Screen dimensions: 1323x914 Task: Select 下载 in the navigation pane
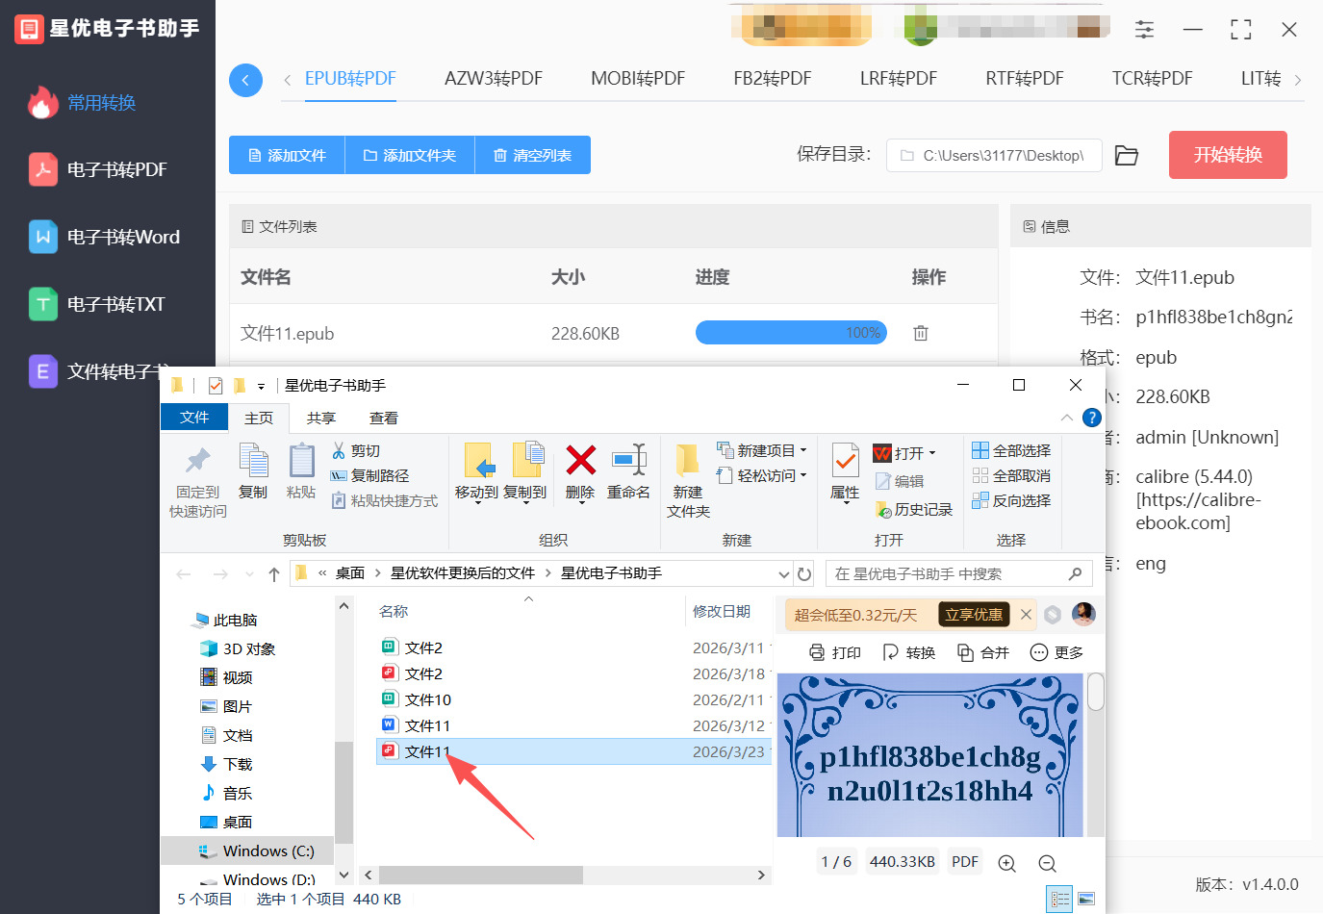tap(227, 764)
